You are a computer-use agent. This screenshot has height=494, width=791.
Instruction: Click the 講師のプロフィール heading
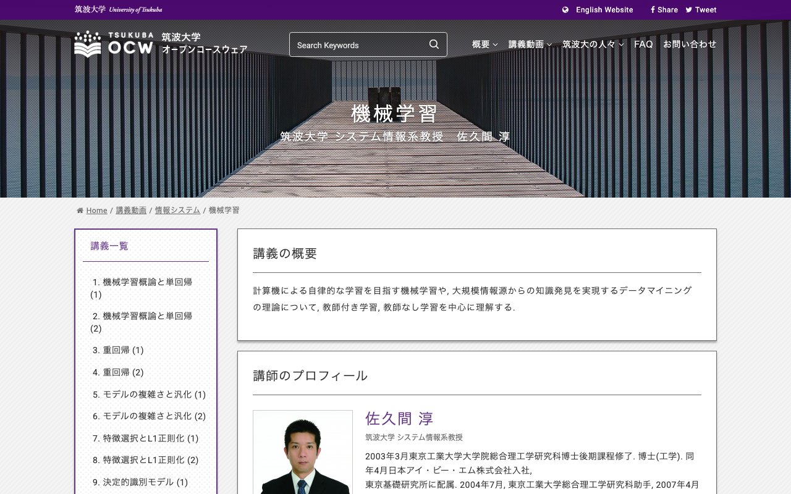(x=310, y=375)
